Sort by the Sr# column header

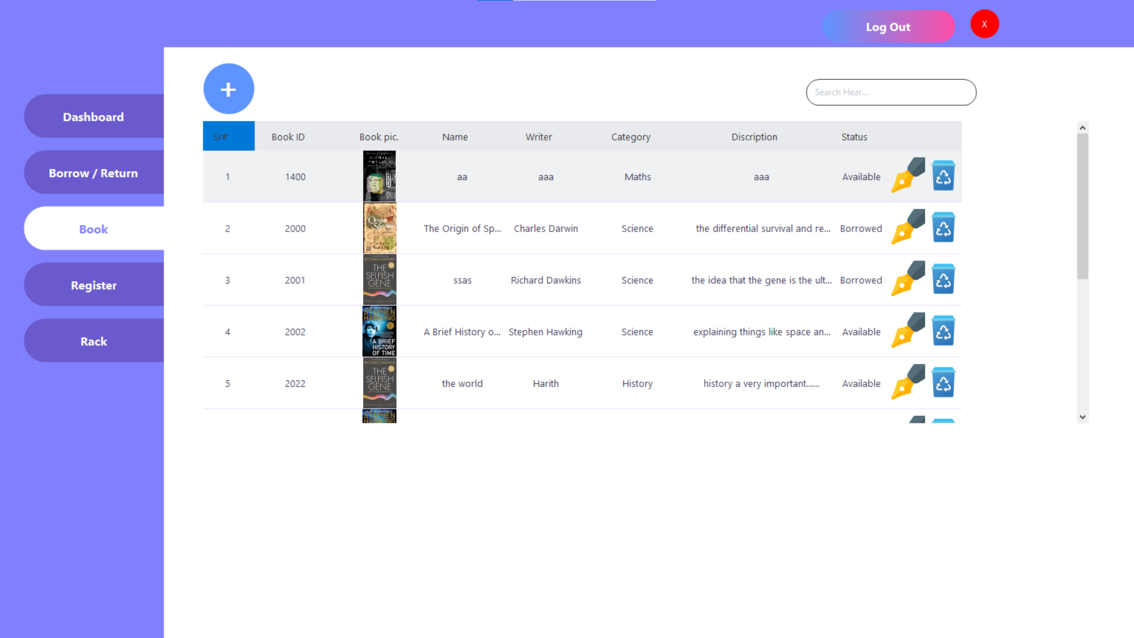point(229,136)
